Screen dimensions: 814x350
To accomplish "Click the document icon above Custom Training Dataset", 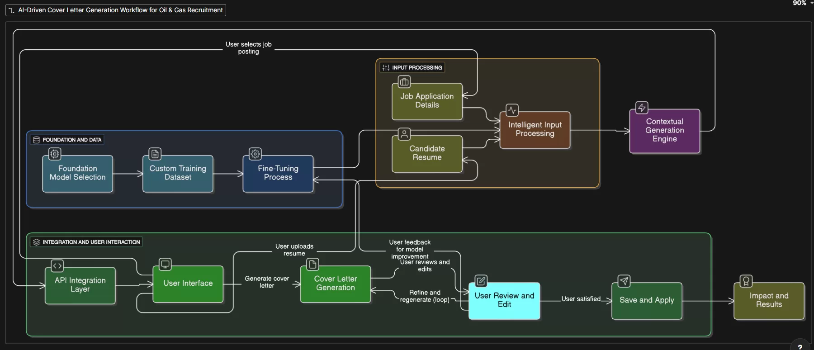I will point(155,154).
